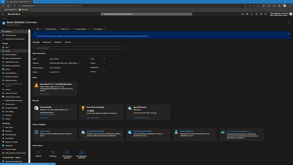Open Cloud Shell from top bar
This screenshot has width=293, height=165.
tap(242, 14)
